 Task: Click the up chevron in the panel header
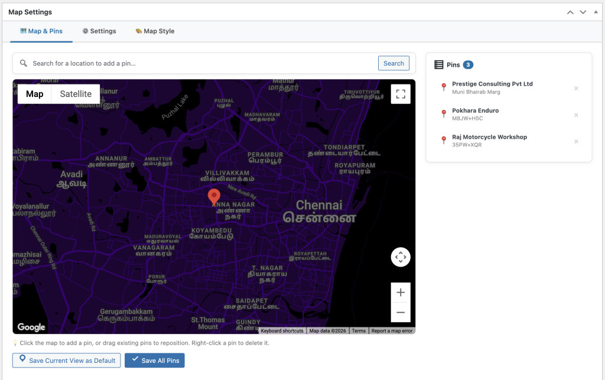pyautogui.click(x=570, y=11)
